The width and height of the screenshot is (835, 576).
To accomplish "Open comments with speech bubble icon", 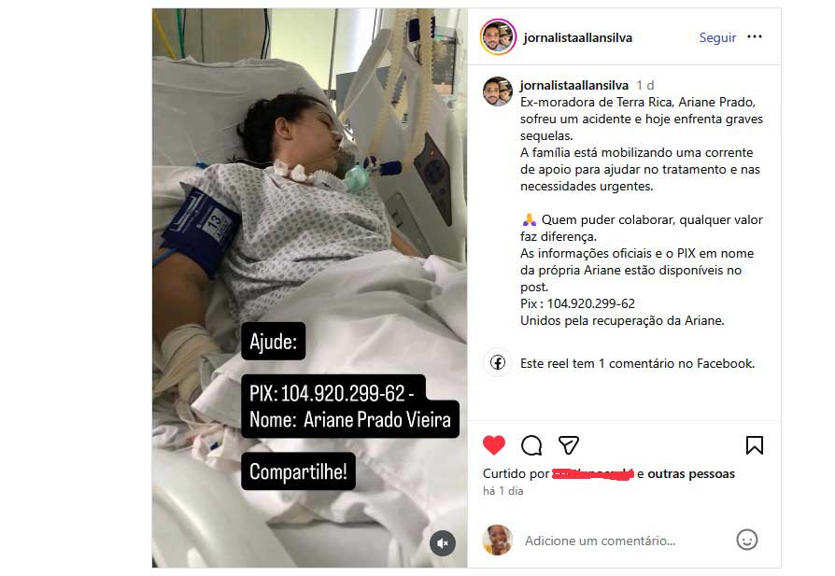I will pos(531,445).
